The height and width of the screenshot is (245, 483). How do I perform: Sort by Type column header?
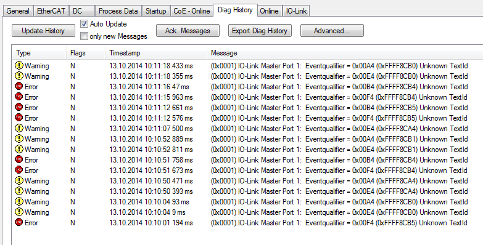39,53
